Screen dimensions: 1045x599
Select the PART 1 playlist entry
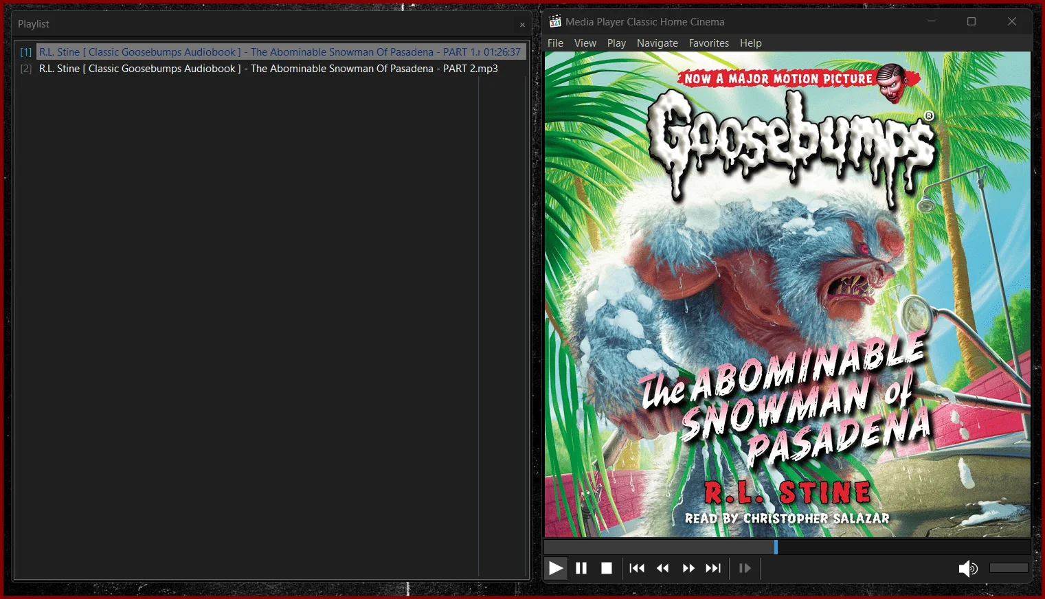282,52
